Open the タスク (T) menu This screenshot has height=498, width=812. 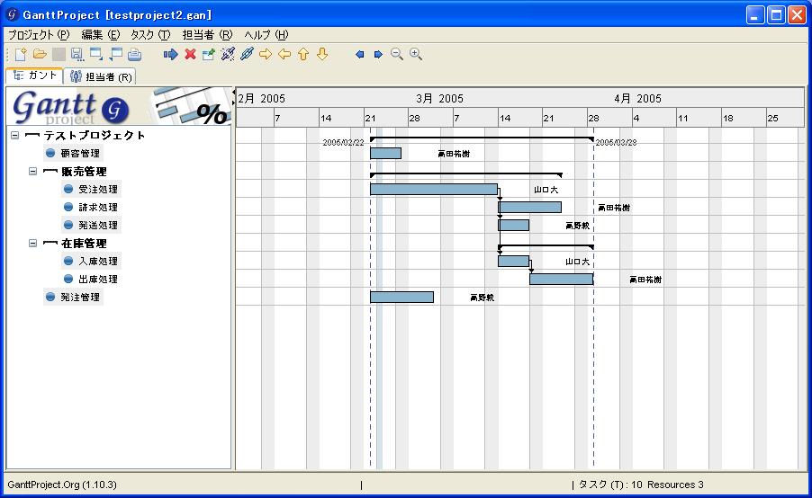click(x=149, y=35)
